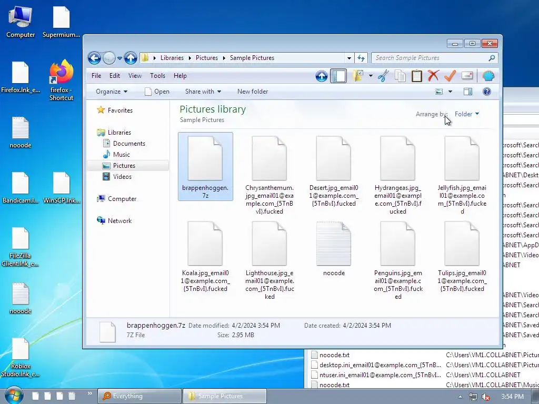Expand the arrow after Libraries breadcrumb
Viewport: 539px width, 404px height.
pyautogui.click(x=189, y=58)
